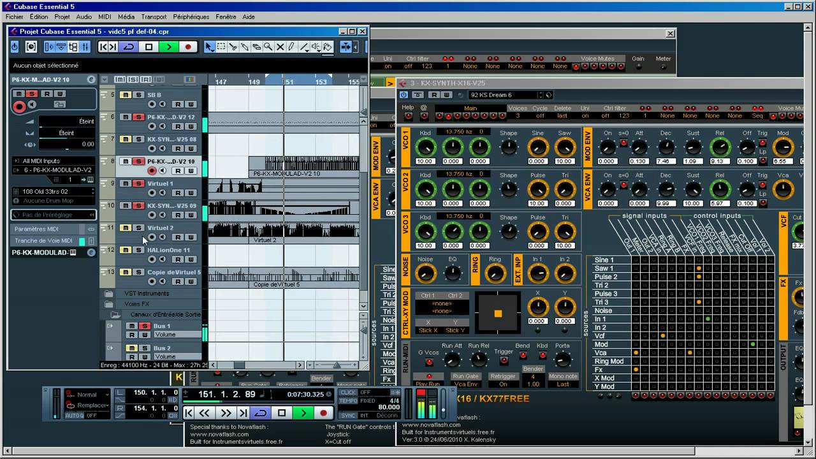
Task: Open All MIDI Inputs dropdown
Action: [54, 161]
